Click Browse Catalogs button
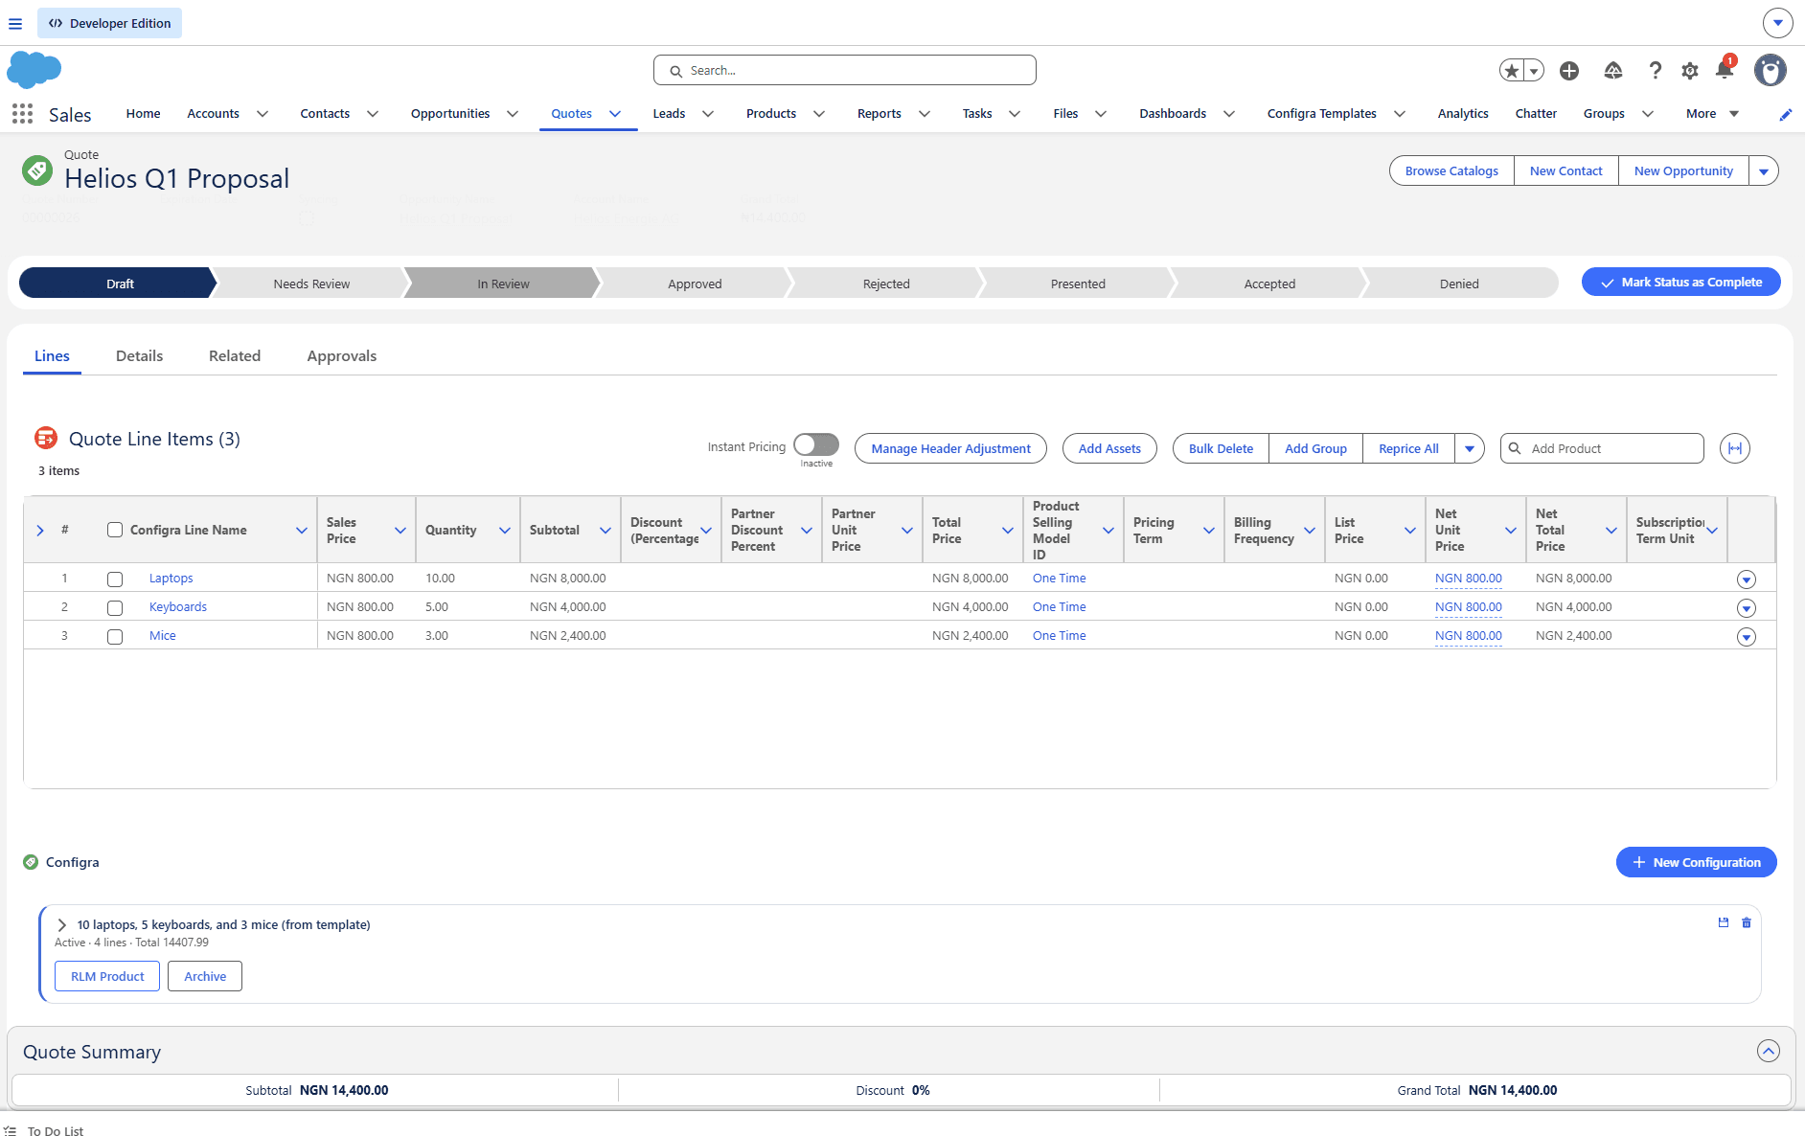1805x1136 pixels. click(1451, 171)
